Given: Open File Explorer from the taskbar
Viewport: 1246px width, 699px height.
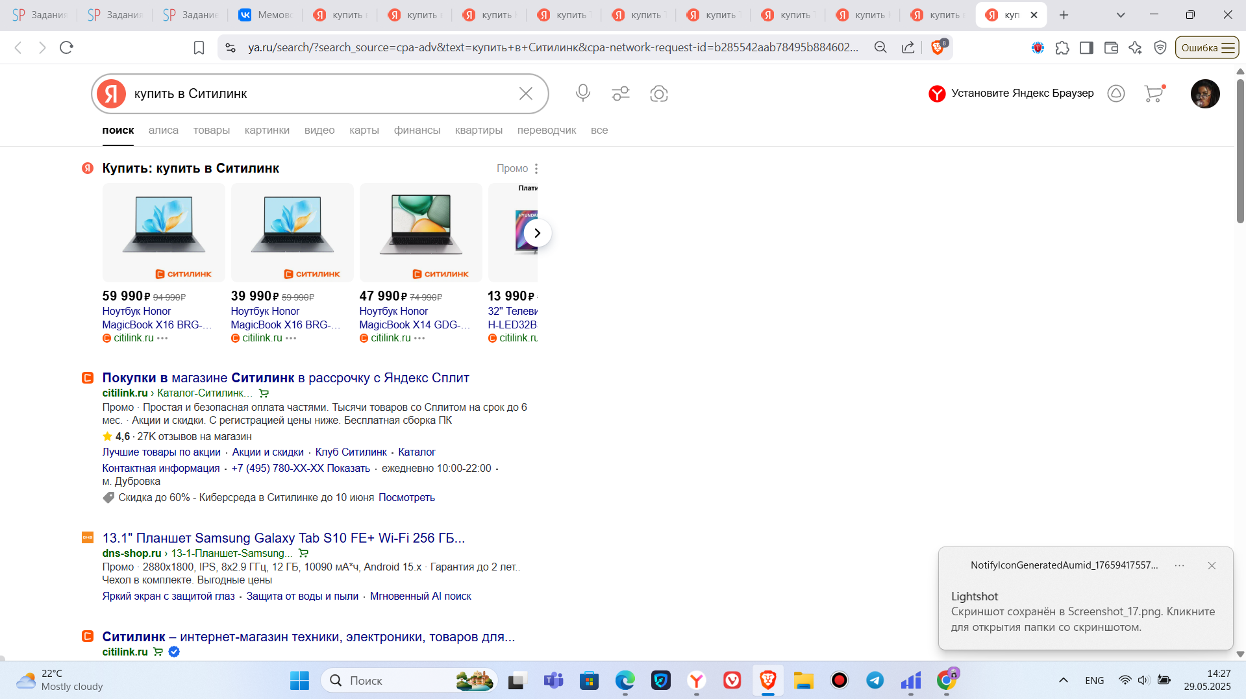Looking at the screenshot, I should 803,680.
